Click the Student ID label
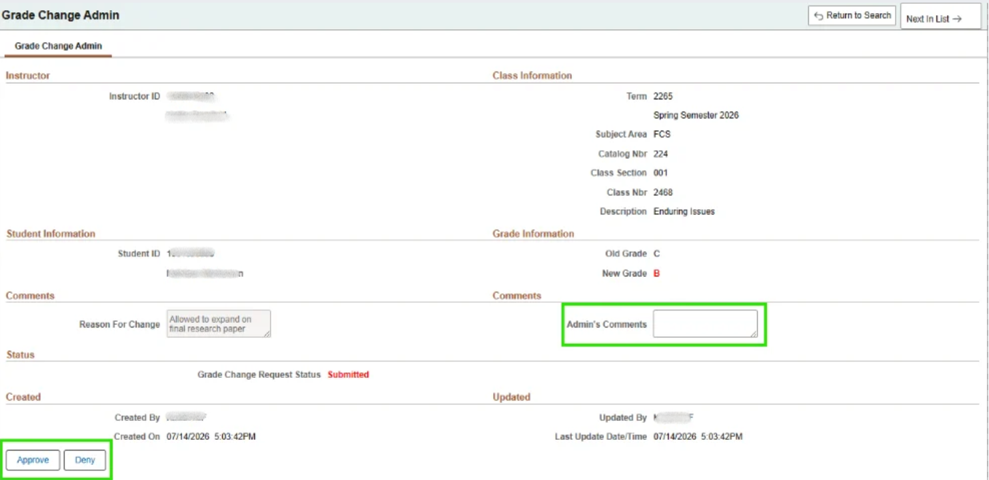 pyautogui.click(x=139, y=254)
